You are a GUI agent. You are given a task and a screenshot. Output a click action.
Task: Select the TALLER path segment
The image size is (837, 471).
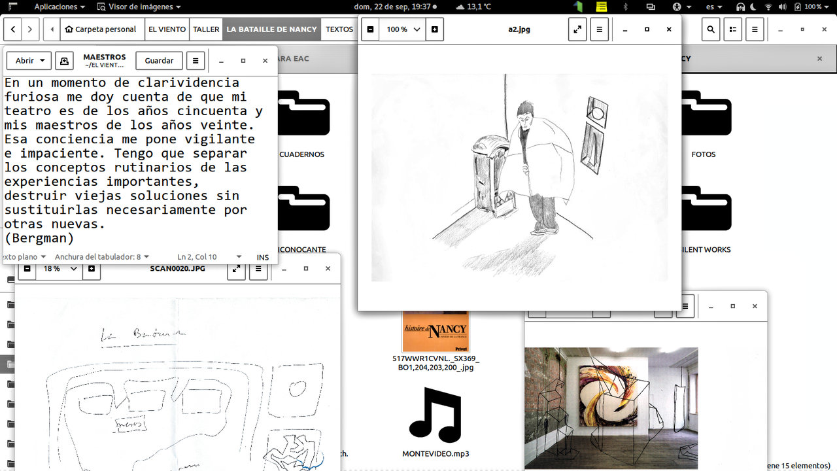(x=205, y=29)
